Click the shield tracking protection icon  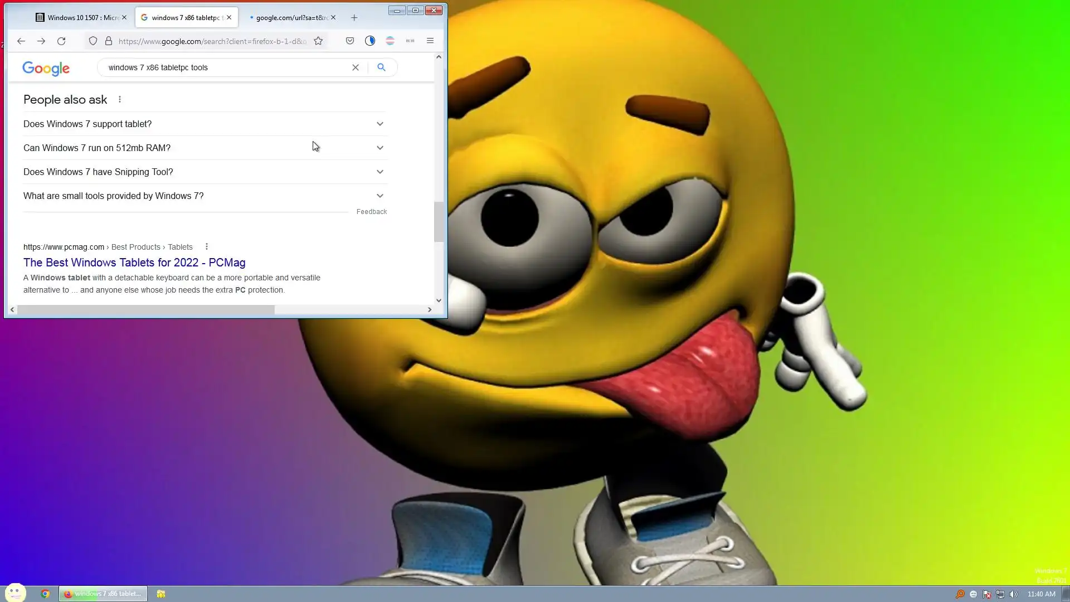(x=93, y=41)
